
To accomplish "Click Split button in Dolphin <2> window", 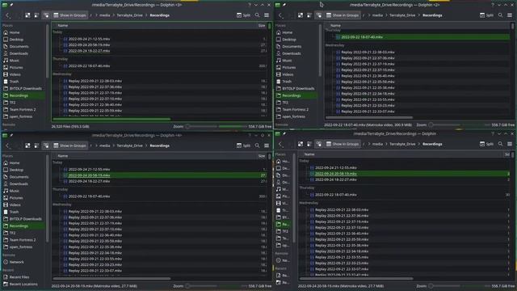I will pyautogui.click(x=486, y=15).
